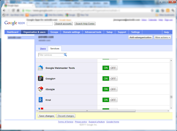
Task: Click the filter services magnifier icon
Action: (65, 55)
